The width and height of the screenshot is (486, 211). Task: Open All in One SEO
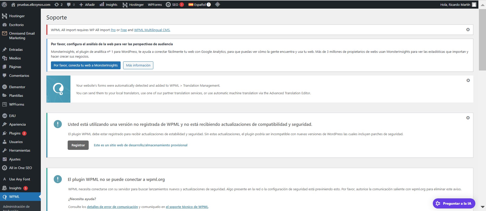pyautogui.click(x=20, y=168)
